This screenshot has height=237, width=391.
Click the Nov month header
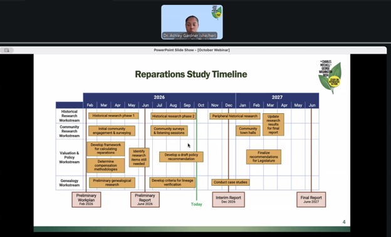pyautogui.click(x=215, y=105)
